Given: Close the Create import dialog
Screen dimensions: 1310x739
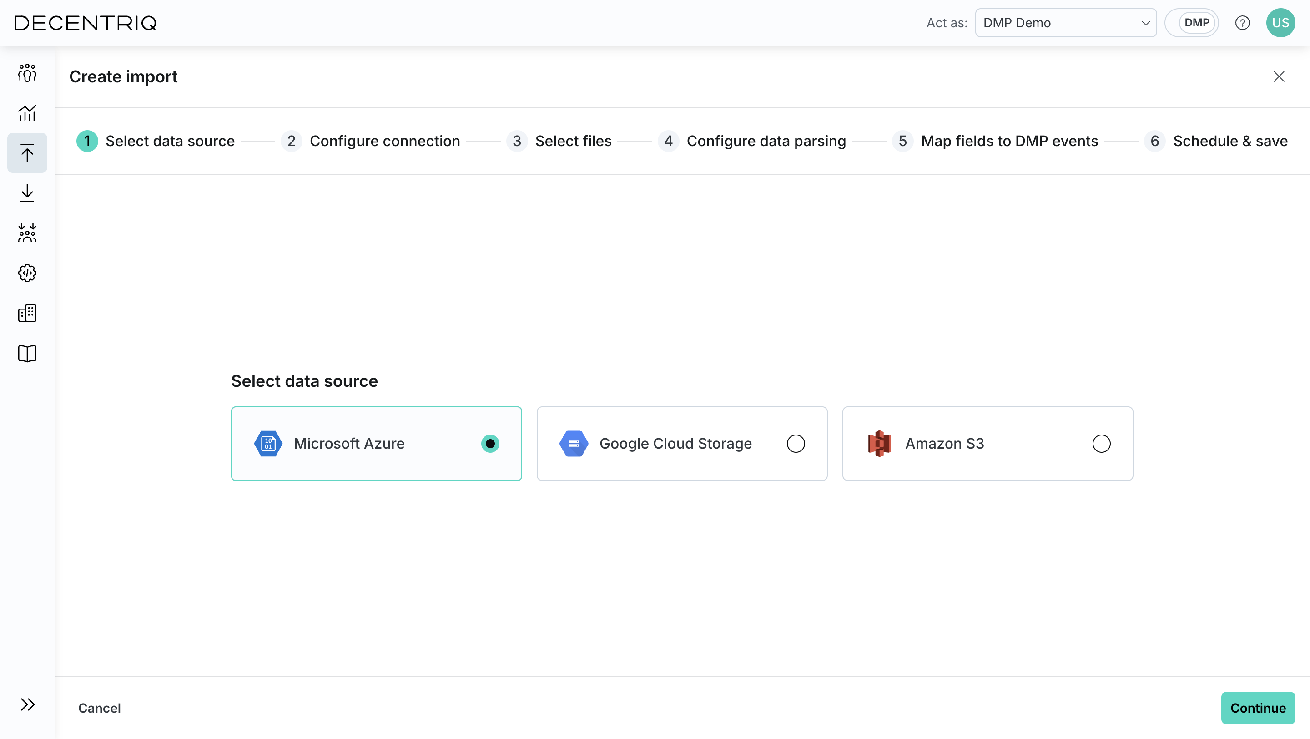Looking at the screenshot, I should coord(1279,77).
